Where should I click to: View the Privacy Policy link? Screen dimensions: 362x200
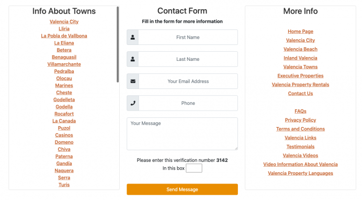pyautogui.click(x=300, y=120)
